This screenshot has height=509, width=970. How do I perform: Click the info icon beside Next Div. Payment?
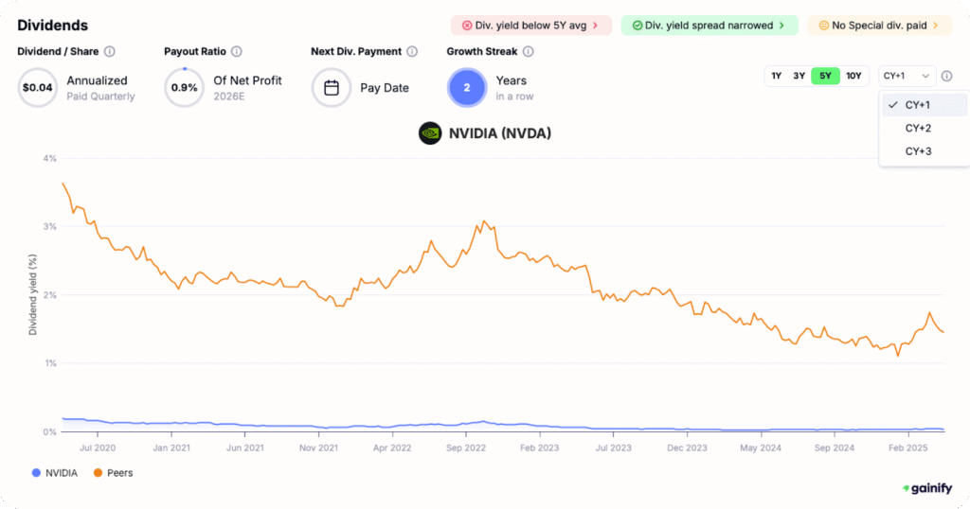412,51
